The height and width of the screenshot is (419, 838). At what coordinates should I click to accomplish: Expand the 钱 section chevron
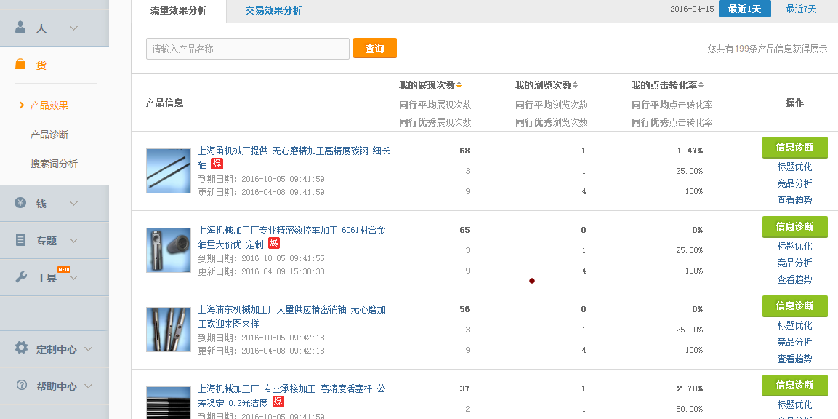pos(73,203)
